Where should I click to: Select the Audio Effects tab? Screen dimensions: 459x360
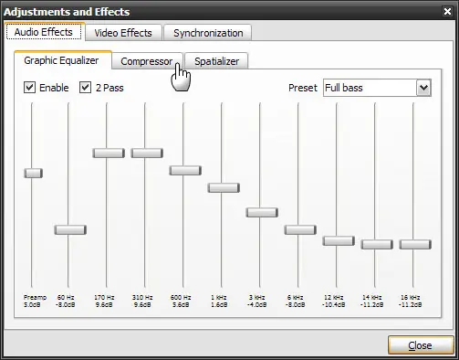tap(44, 32)
